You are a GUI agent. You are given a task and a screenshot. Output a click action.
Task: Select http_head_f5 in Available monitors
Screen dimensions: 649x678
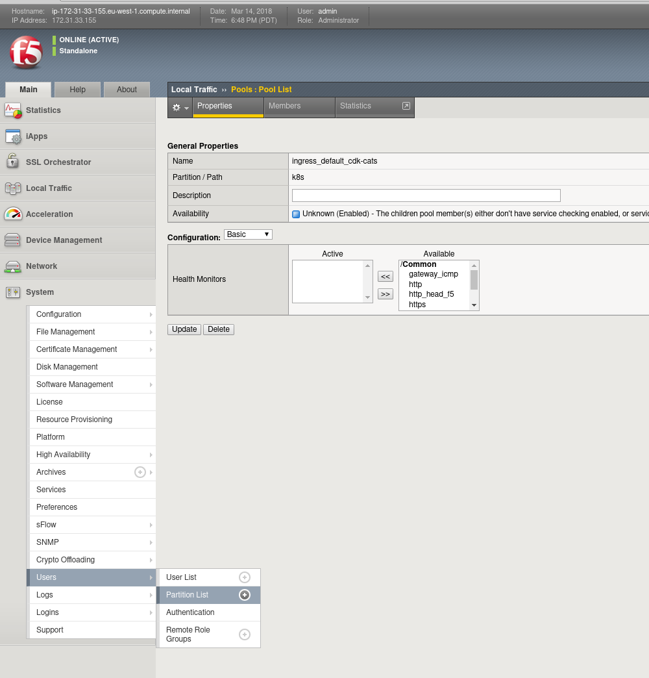pos(431,294)
